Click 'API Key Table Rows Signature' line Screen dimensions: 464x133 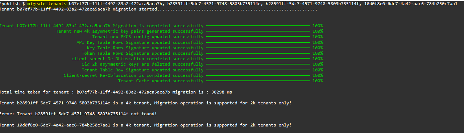tap(140, 42)
